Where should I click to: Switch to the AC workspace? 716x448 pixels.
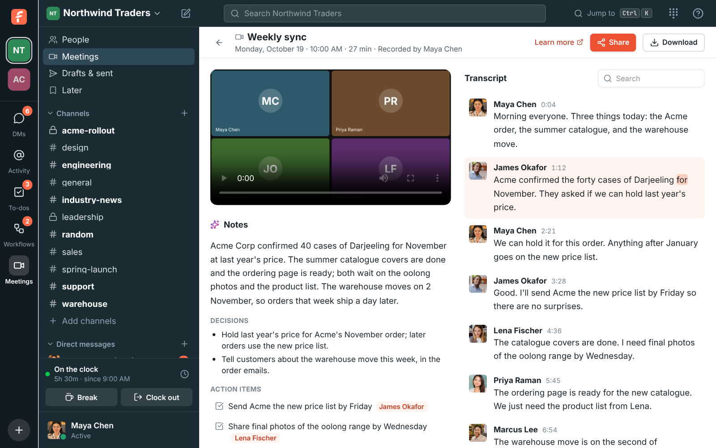[19, 79]
